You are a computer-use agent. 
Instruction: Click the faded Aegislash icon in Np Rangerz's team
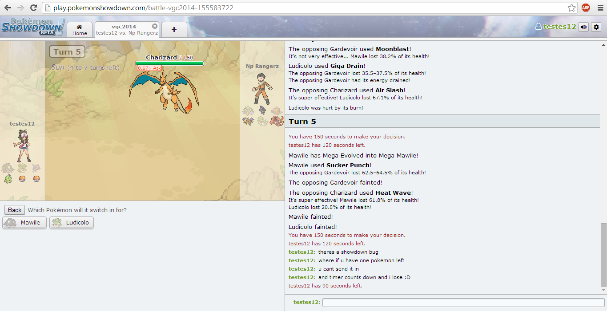pyautogui.click(x=248, y=110)
